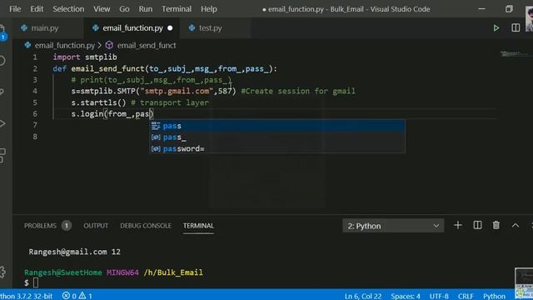Open the Run menu
The height and width of the screenshot is (300, 533).
click(146, 9)
